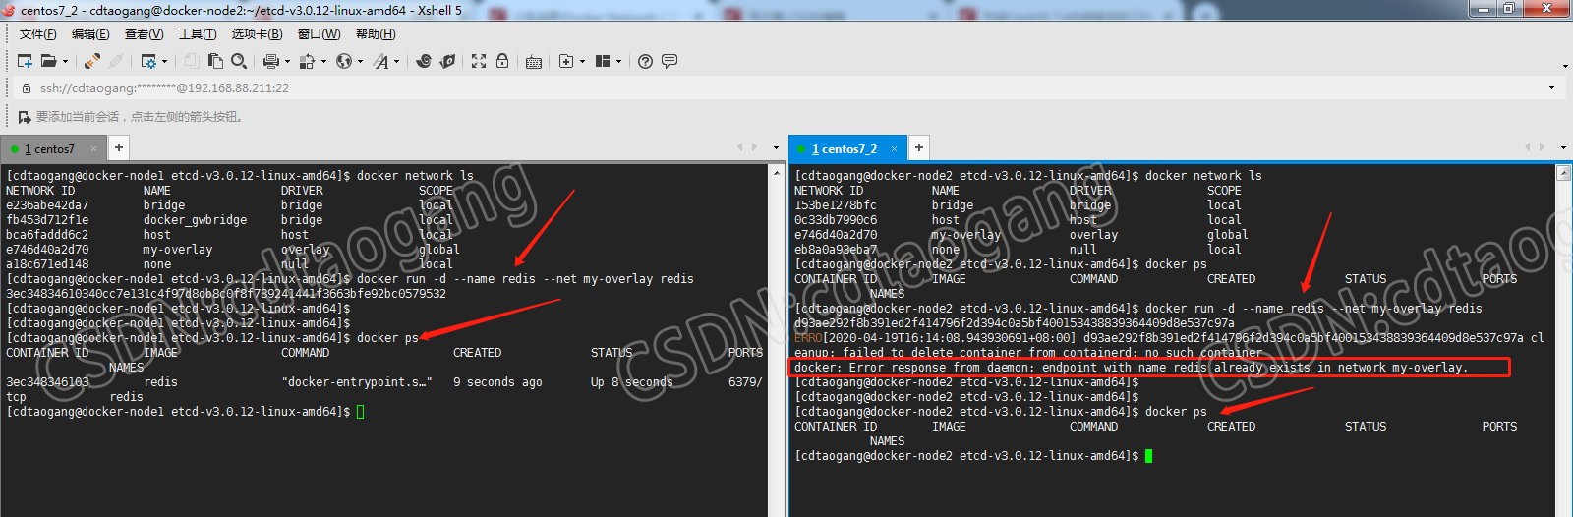Expand the file transfer dropdown arrow
The height and width of the screenshot is (517, 1573).
click(x=323, y=61)
